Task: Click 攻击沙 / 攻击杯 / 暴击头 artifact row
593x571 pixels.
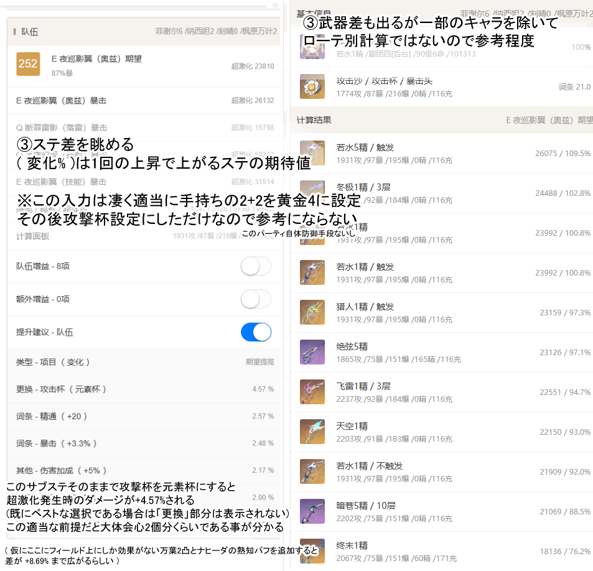Action: tap(442, 87)
